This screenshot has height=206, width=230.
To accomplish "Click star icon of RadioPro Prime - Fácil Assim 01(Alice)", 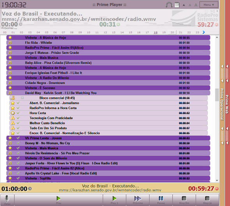I will tap(10, 48).
